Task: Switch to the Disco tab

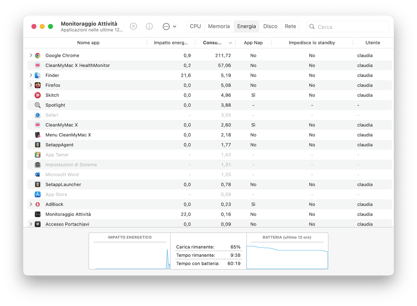Action: [270, 26]
